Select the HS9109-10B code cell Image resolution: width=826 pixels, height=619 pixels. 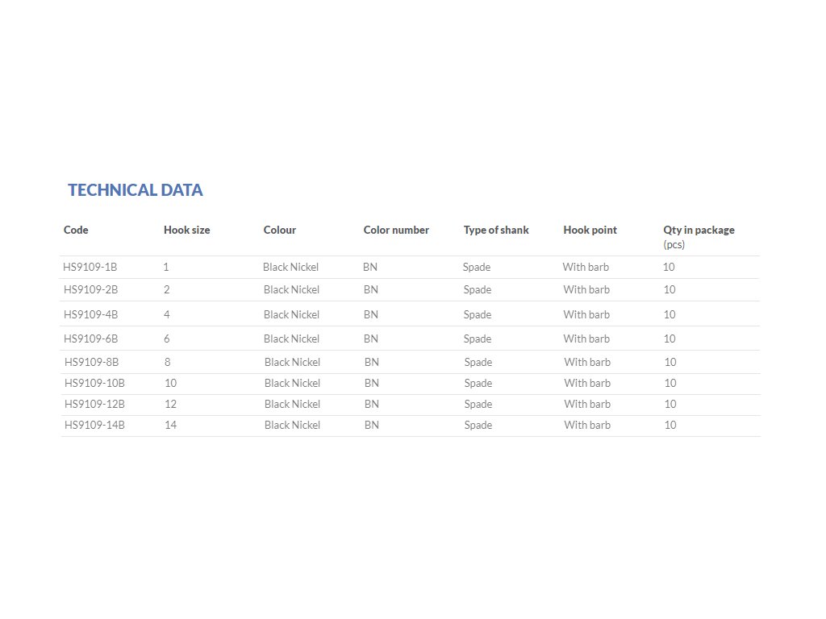94,383
